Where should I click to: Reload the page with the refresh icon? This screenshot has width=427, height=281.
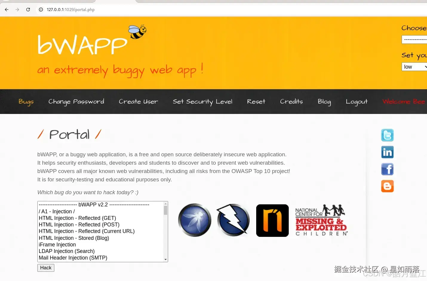pos(28,10)
